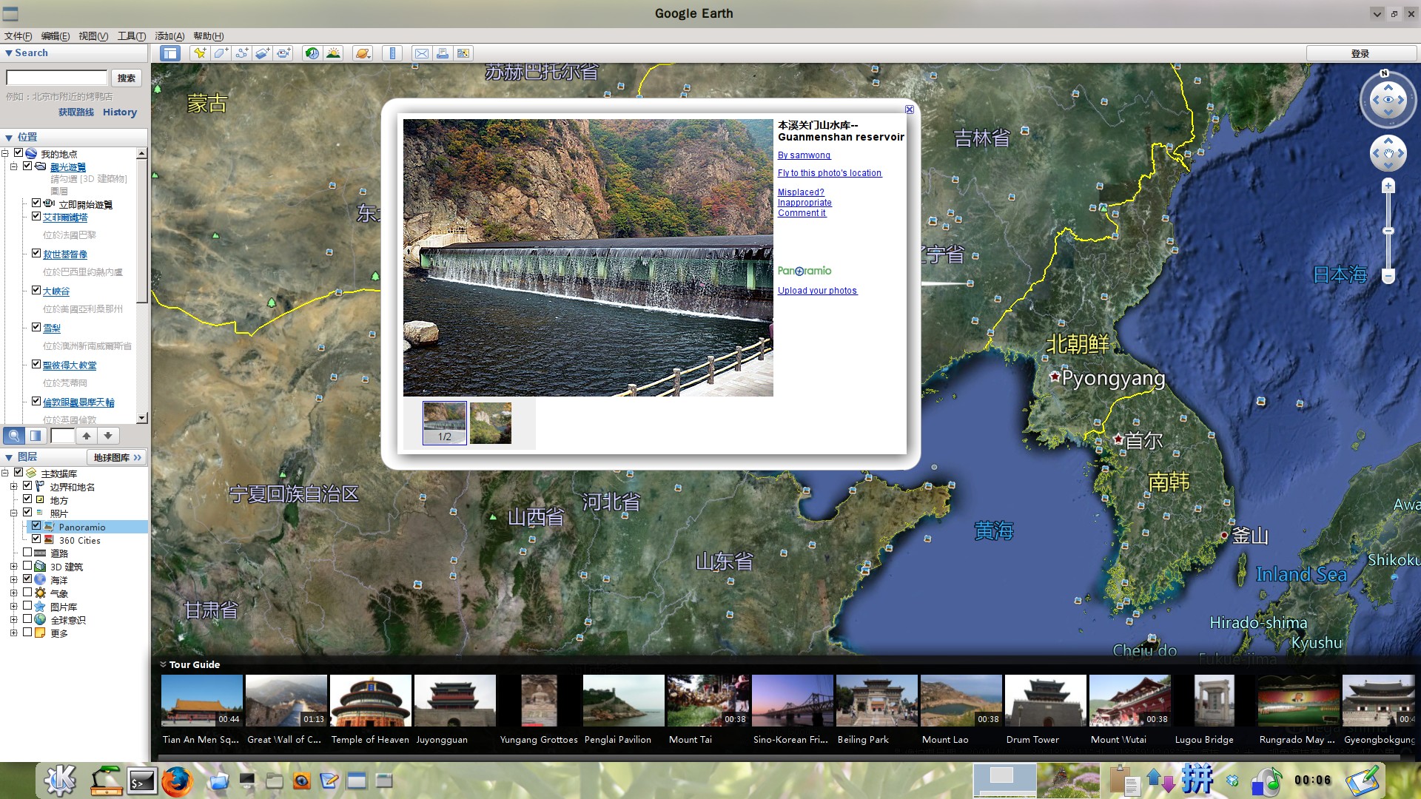Switch planet view Saturn icon
This screenshot has width=1421, height=799.
click(363, 53)
